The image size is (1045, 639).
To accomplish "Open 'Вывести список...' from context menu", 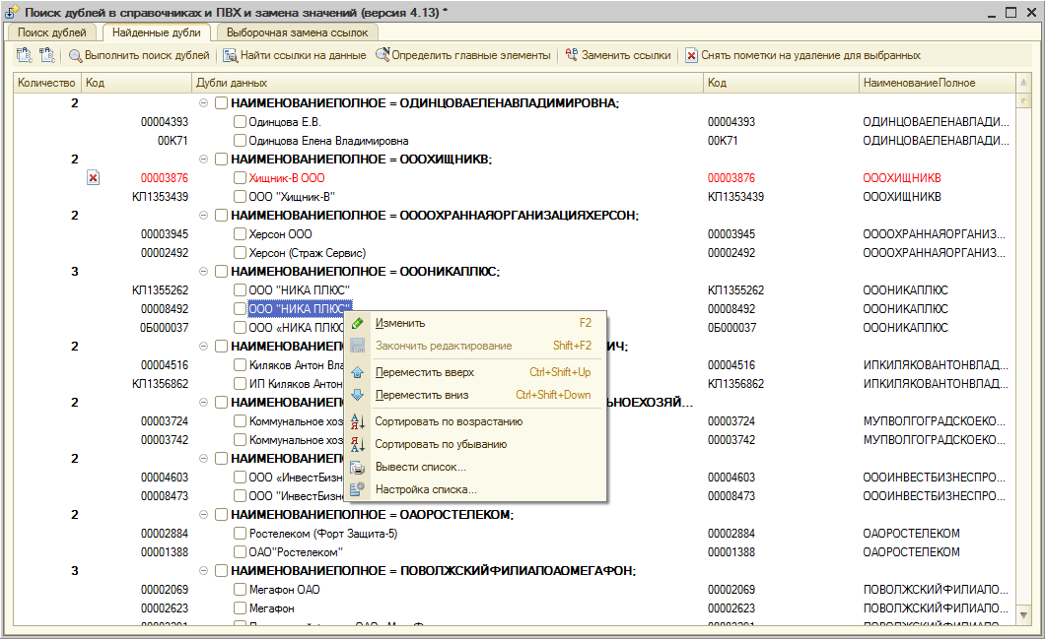I will 474,467.
